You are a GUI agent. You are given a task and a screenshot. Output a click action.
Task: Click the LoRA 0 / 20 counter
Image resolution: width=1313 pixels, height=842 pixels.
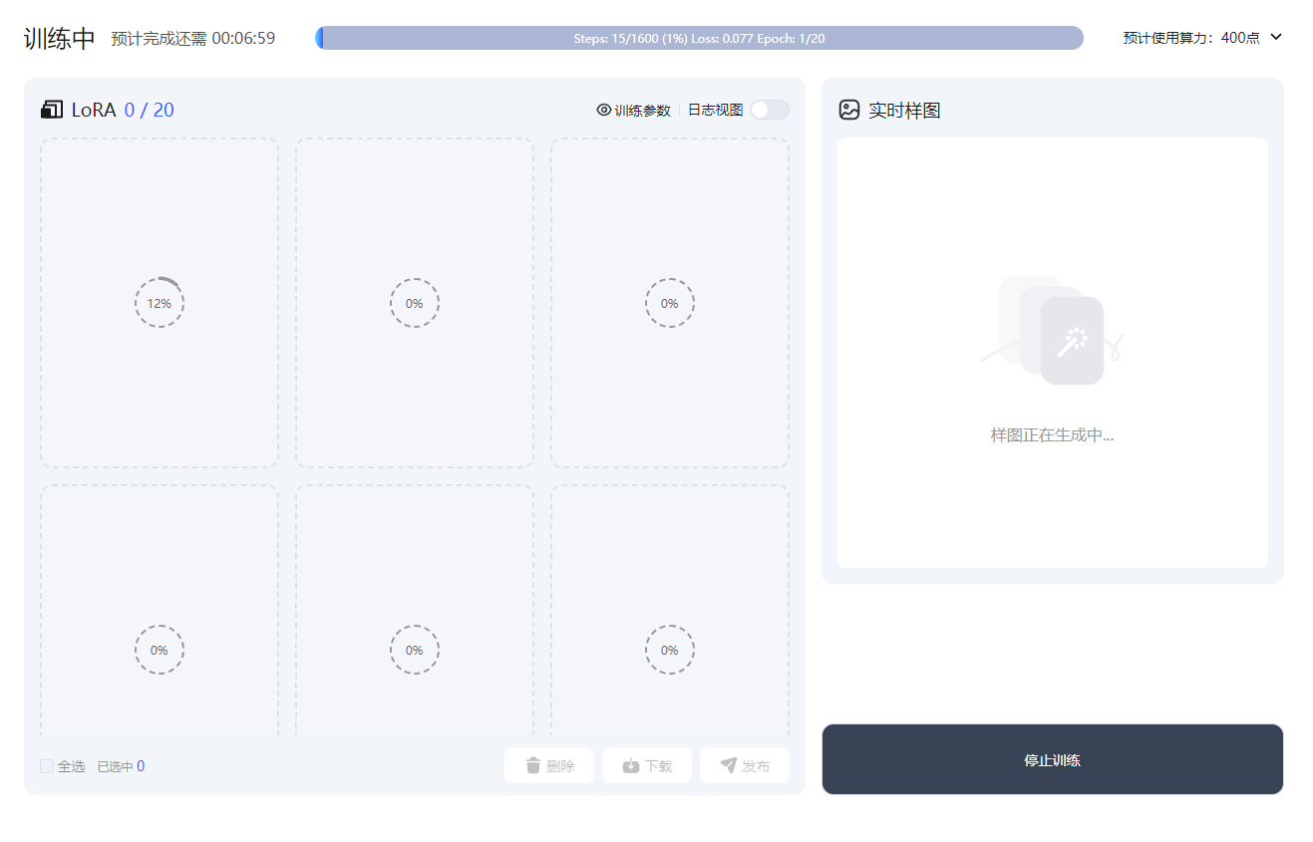click(150, 111)
